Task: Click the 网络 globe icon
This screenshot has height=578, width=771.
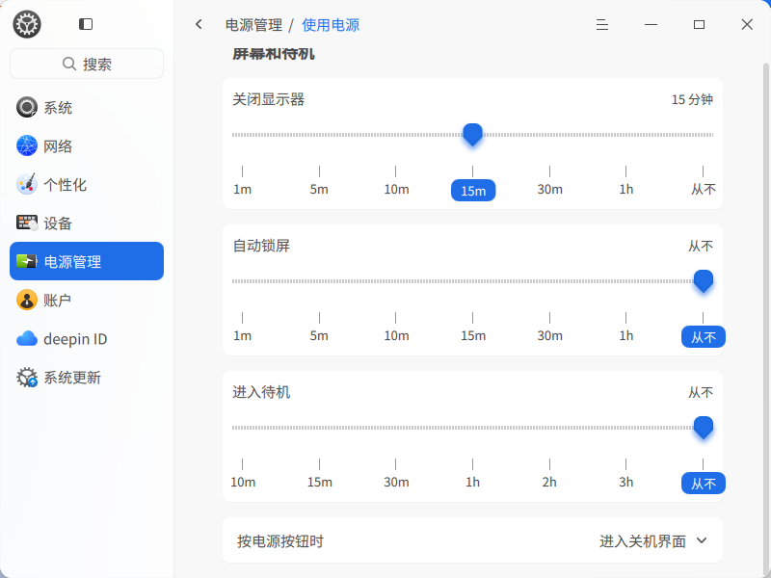Action: [27, 146]
